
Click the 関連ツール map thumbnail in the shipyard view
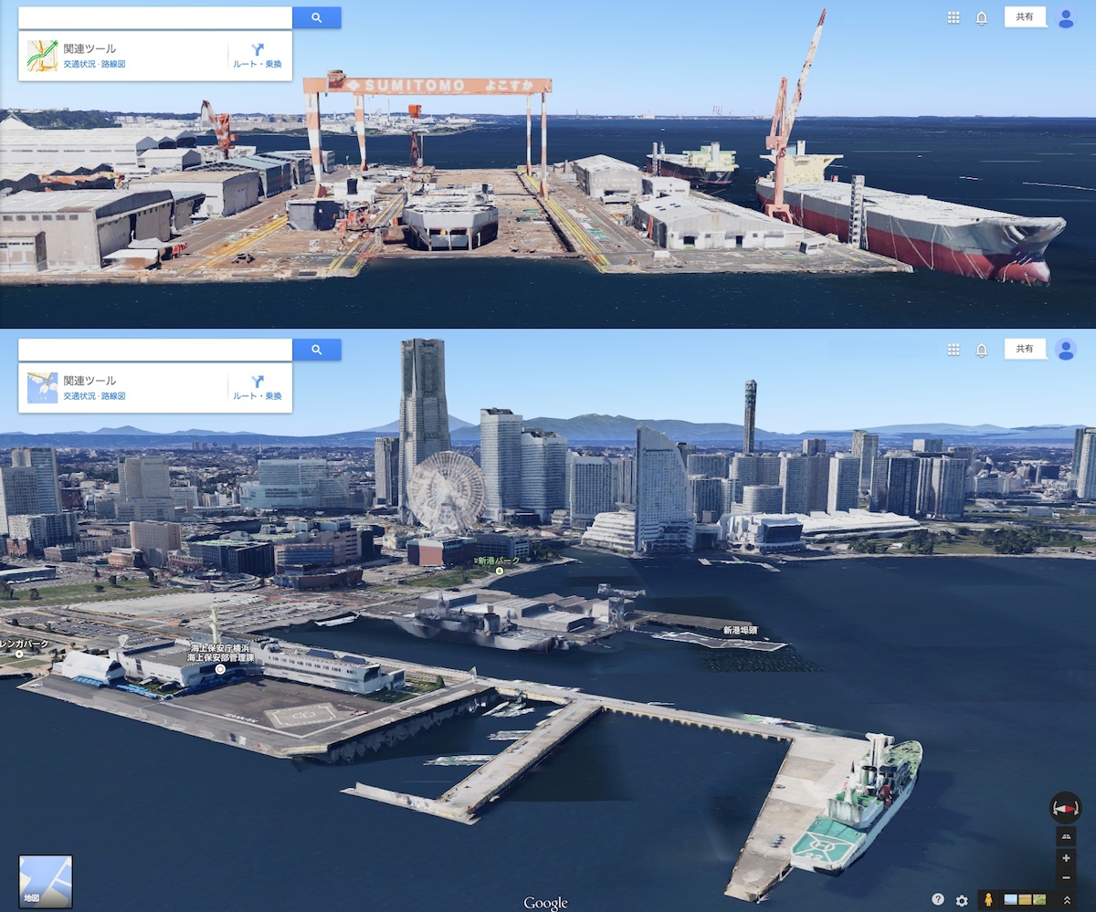pos(42,56)
